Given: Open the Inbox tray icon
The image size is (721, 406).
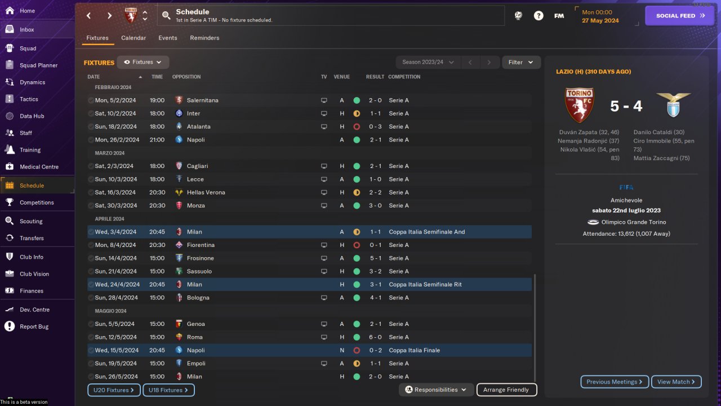Looking at the screenshot, I should point(10,29).
